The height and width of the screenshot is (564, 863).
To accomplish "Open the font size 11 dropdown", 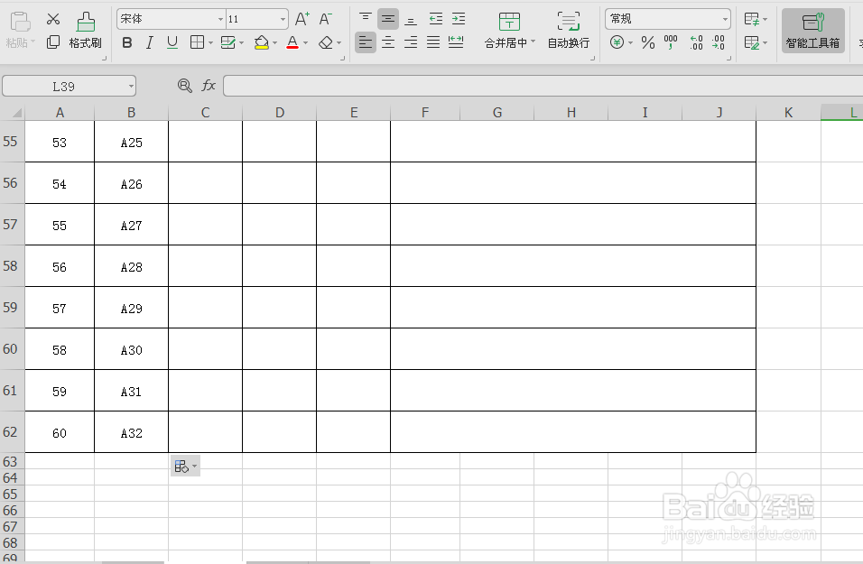I will point(283,19).
